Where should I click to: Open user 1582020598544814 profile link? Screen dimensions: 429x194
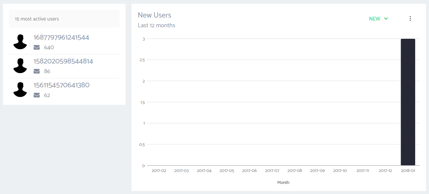click(63, 62)
